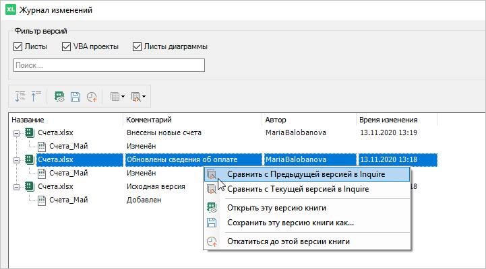Select the top Счета.xlsx workbook icon
The height and width of the screenshot is (269, 486).
point(30,133)
